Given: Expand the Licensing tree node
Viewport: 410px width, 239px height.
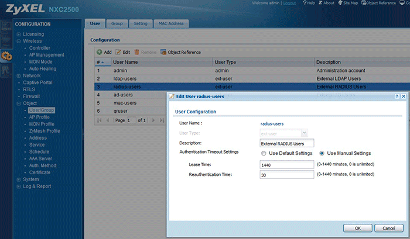Looking at the screenshot, I should 19,34.
